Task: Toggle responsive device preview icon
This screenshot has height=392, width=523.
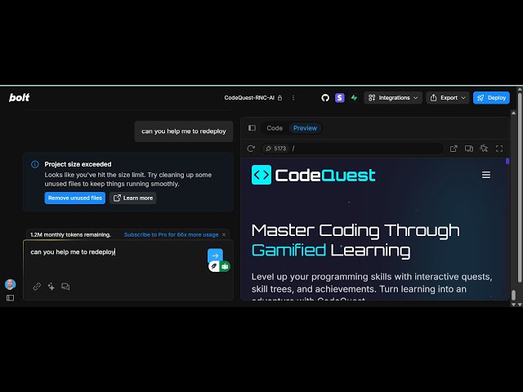Action: pyautogui.click(x=468, y=149)
